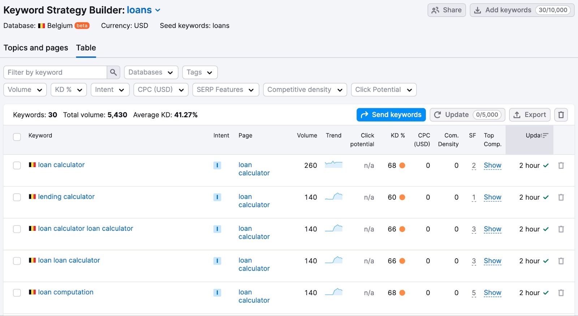Click the orange KD dot for loan calculator
The width and height of the screenshot is (578, 316).
tap(402, 165)
